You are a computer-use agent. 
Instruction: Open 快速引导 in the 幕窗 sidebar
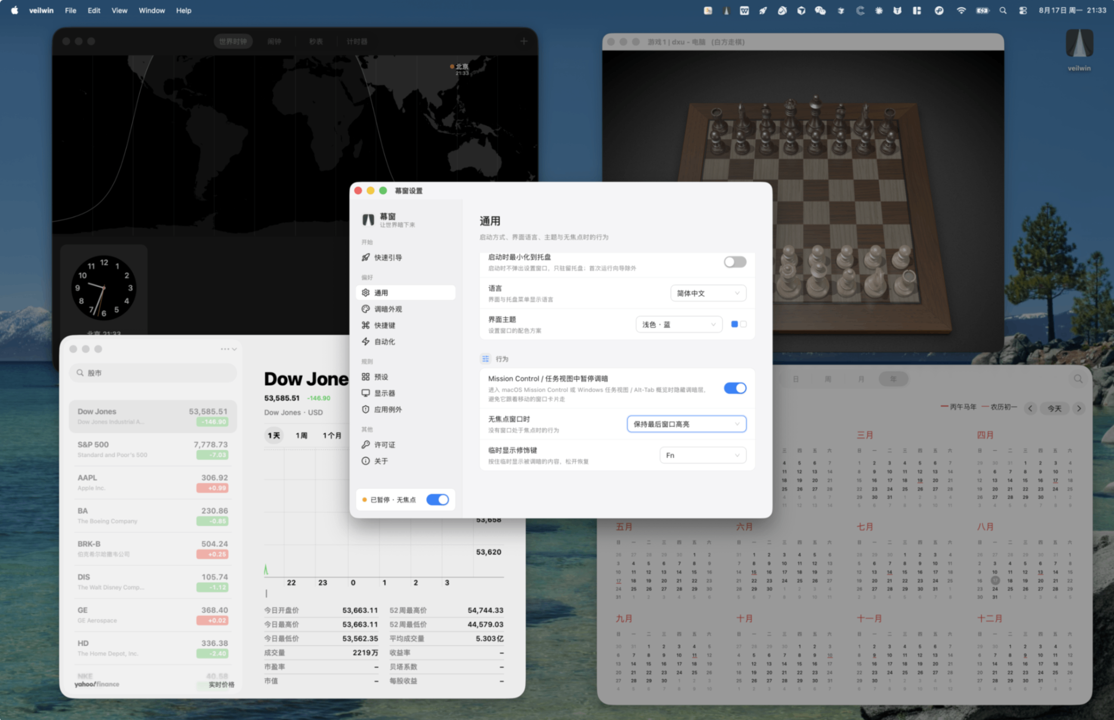(405, 258)
